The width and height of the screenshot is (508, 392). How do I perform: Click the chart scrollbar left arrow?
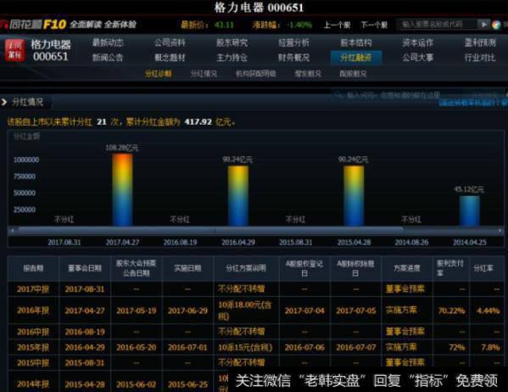tap(13, 231)
